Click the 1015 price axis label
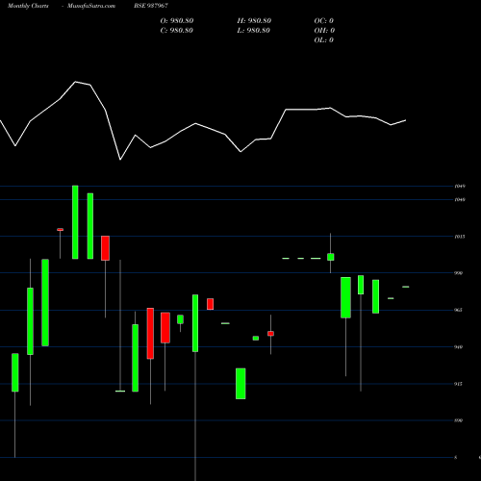Screen dimensions: 481x481 point(460,237)
